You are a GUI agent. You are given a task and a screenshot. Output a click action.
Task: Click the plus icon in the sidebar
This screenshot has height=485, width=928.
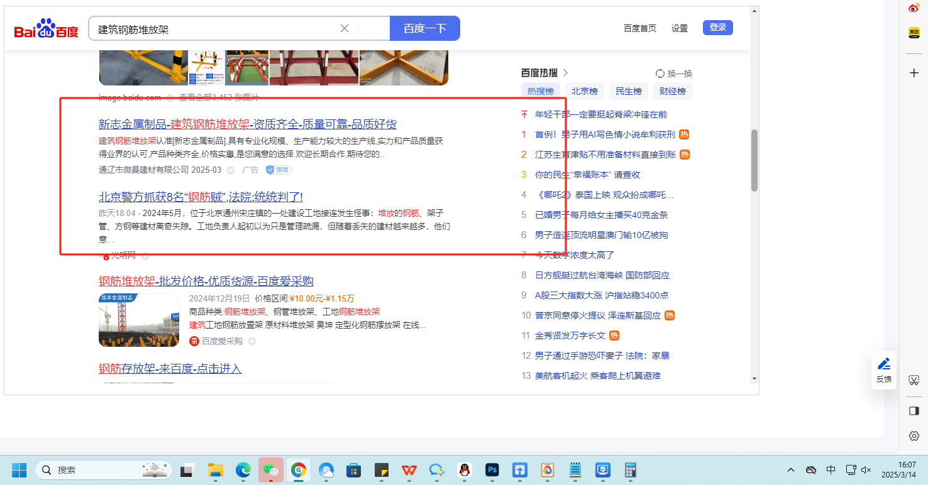pyautogui.click(x=914, y=73)
